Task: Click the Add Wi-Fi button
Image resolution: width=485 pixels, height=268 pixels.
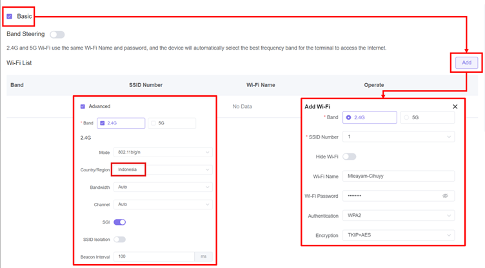Action: (466, 62)
